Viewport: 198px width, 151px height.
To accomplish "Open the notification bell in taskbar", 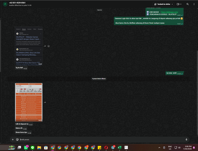I will pyautogui.click(x=194, y=147).
